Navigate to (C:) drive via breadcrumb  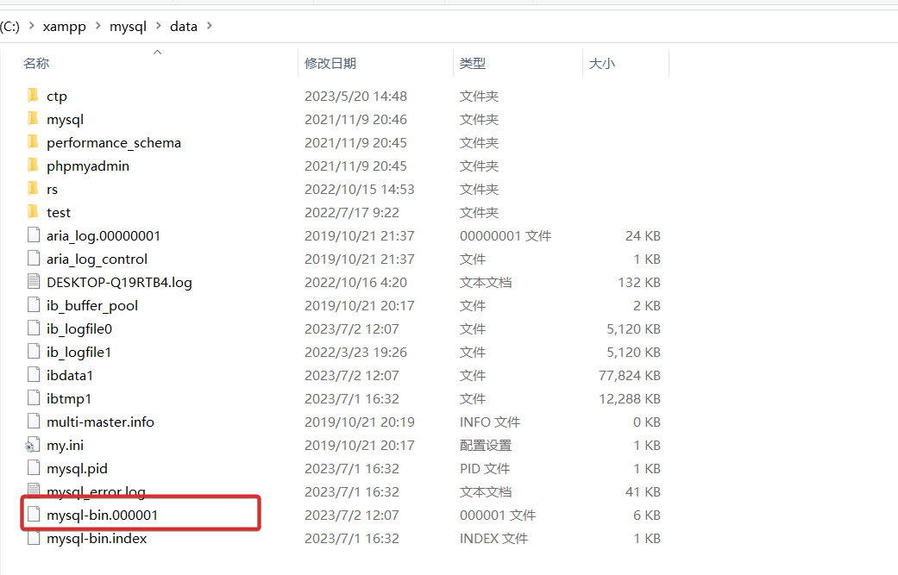click(x=11, y=26)
